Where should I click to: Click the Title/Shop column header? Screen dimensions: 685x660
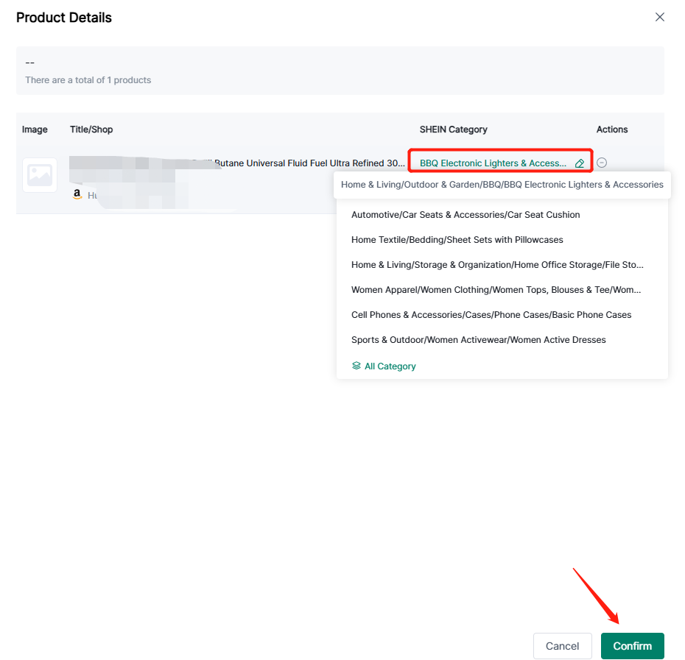click(91, 129)
